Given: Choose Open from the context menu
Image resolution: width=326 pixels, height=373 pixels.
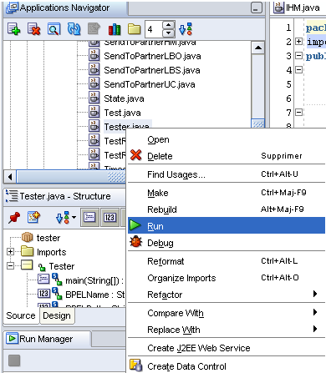Looking at the screenshot, I should pyautogui.click(x=227, y=139).
